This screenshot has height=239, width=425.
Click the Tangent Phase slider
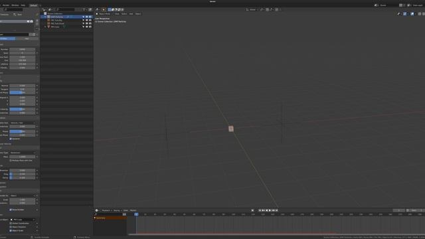(23, 93)
